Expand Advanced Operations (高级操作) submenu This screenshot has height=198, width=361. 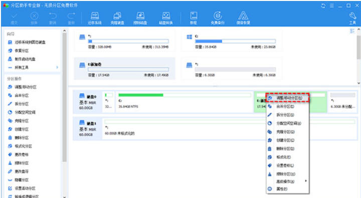pos(288,181)
